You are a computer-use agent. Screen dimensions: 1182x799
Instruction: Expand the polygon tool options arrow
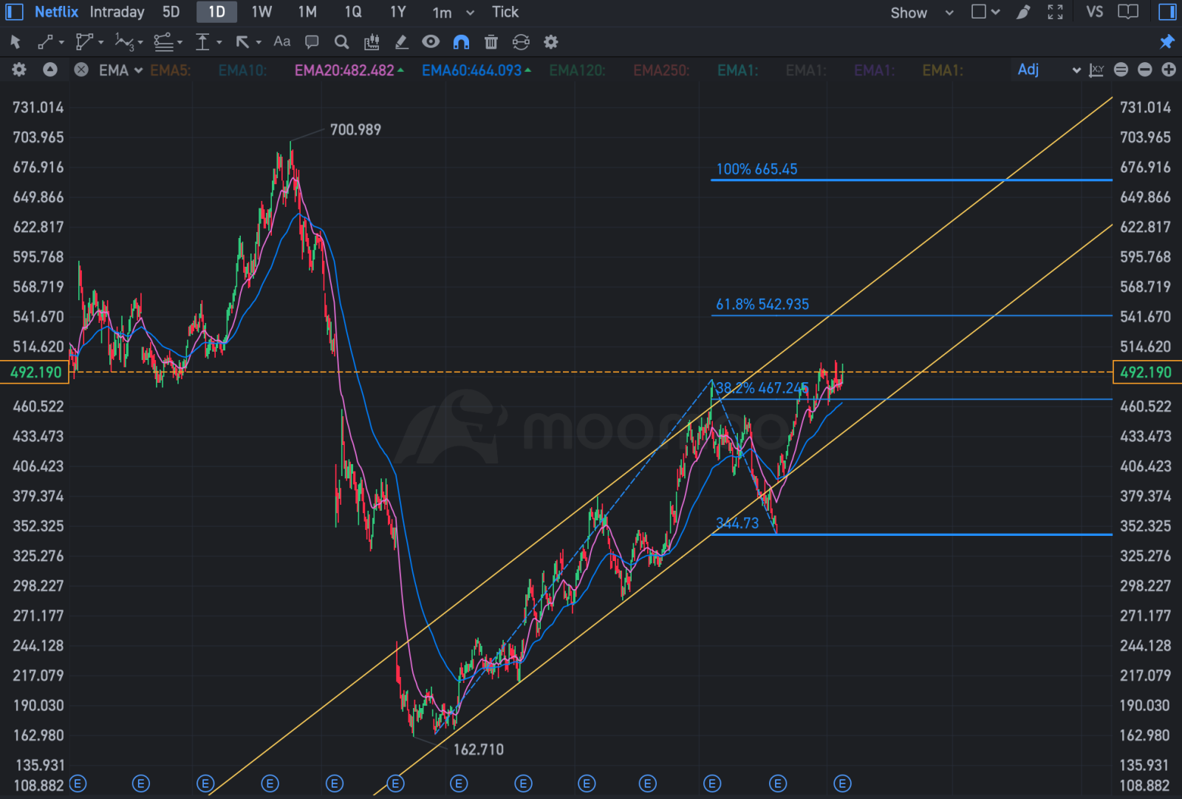(x=101, y=43)
